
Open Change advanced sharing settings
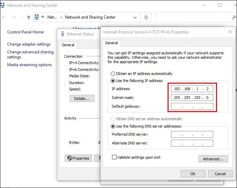pyautogui.click(x=30, y=54)
